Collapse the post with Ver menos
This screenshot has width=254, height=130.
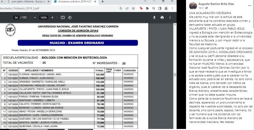[227, 122]
